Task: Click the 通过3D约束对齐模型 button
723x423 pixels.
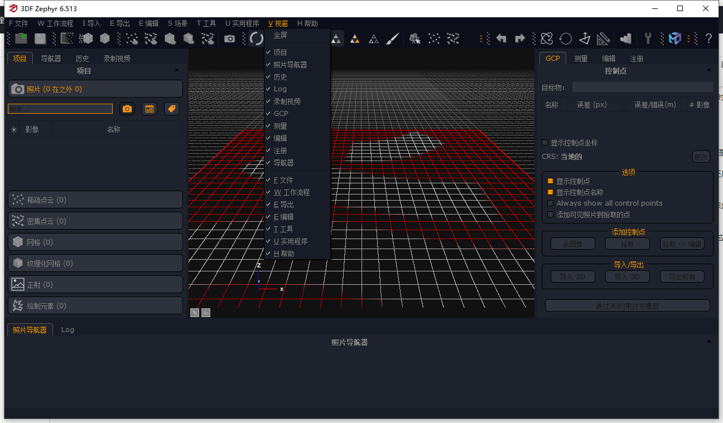Action: [627, 305]
